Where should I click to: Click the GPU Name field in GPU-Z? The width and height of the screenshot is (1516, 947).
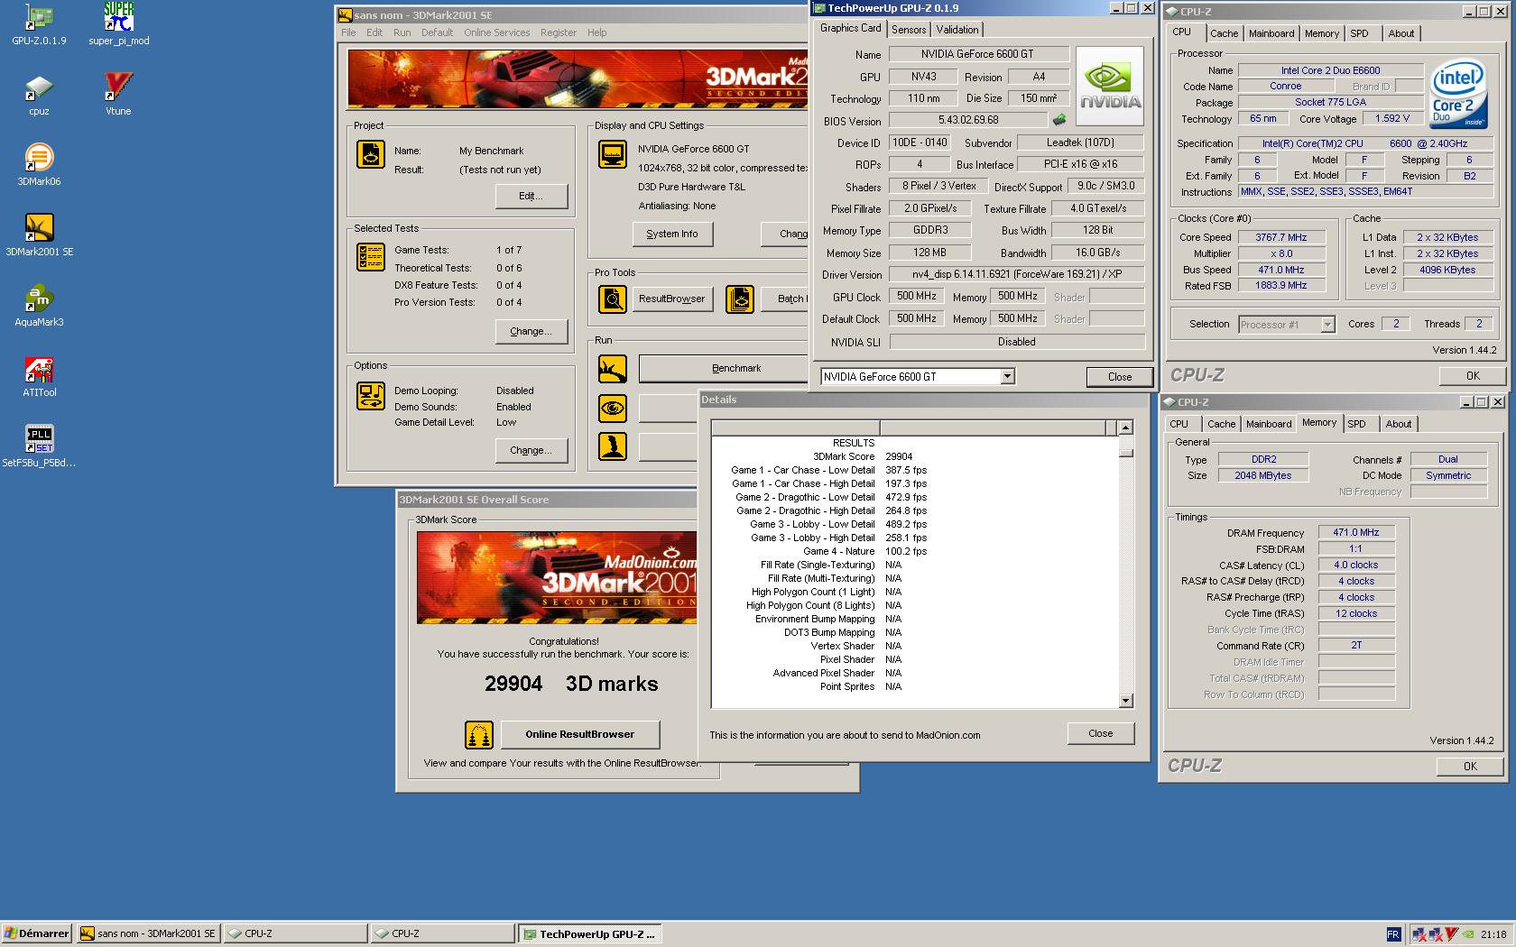978,54
